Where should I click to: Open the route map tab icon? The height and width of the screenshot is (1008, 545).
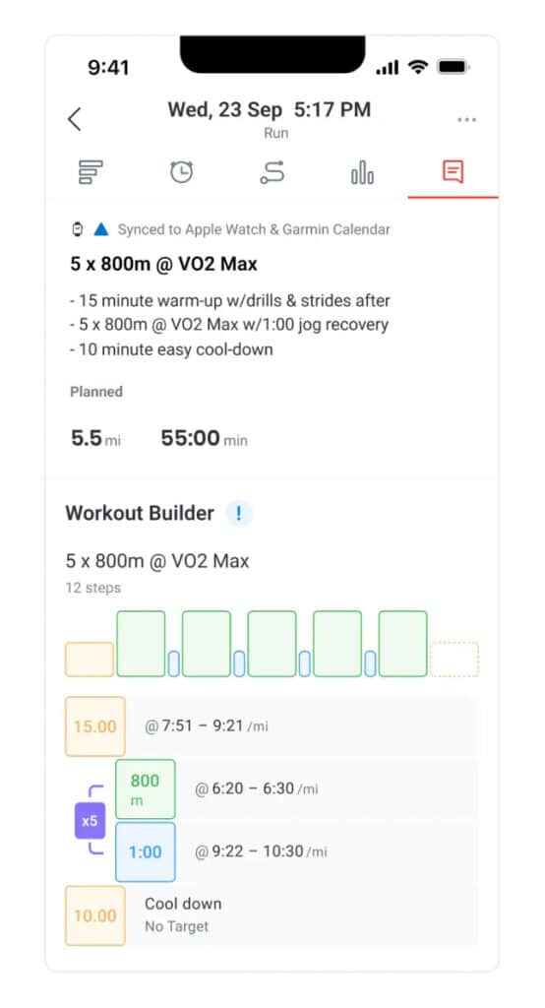coord(272,172)
